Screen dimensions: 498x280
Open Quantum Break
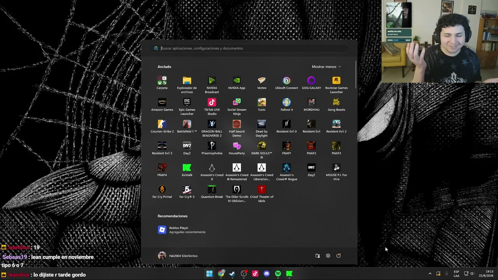click(x=212, y=192)
